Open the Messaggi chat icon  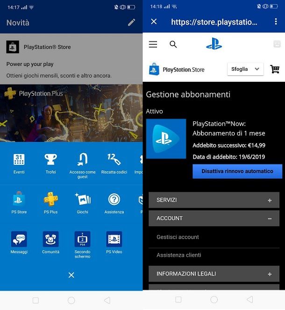tap(19, 239)
